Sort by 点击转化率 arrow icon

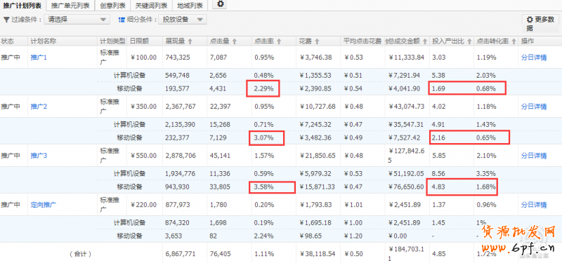pos(514,41)
